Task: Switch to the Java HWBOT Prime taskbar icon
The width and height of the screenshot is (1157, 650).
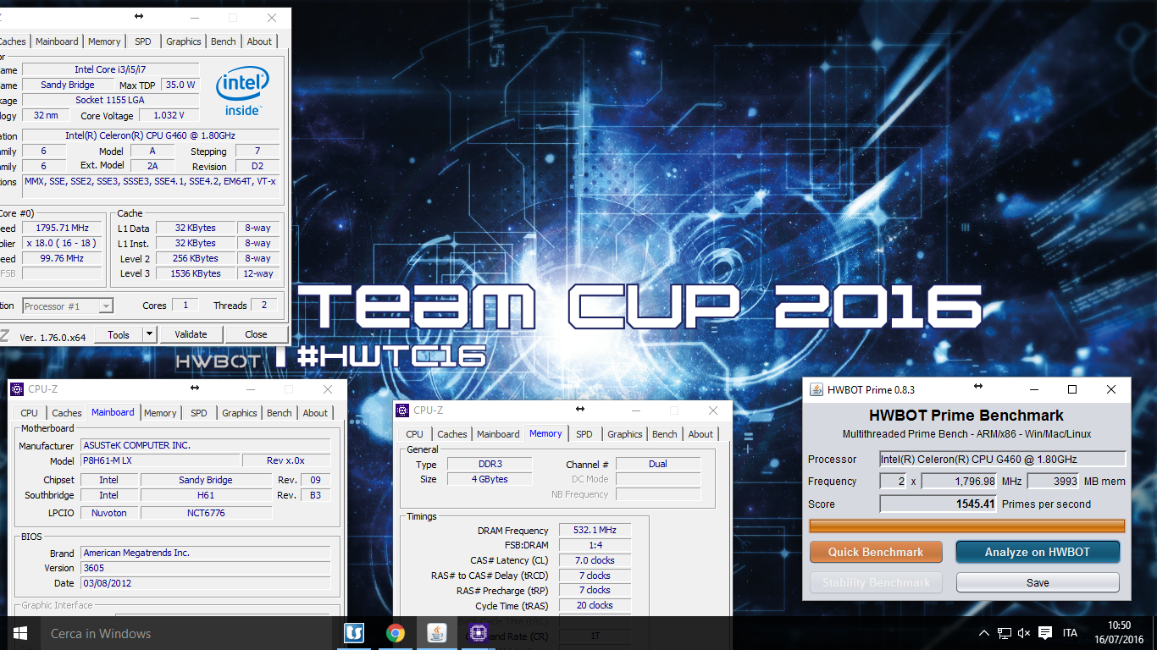Action: pyautogui.click(x=436, y=633)
